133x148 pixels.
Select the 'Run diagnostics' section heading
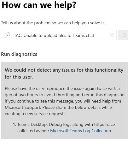coord(19,54)
